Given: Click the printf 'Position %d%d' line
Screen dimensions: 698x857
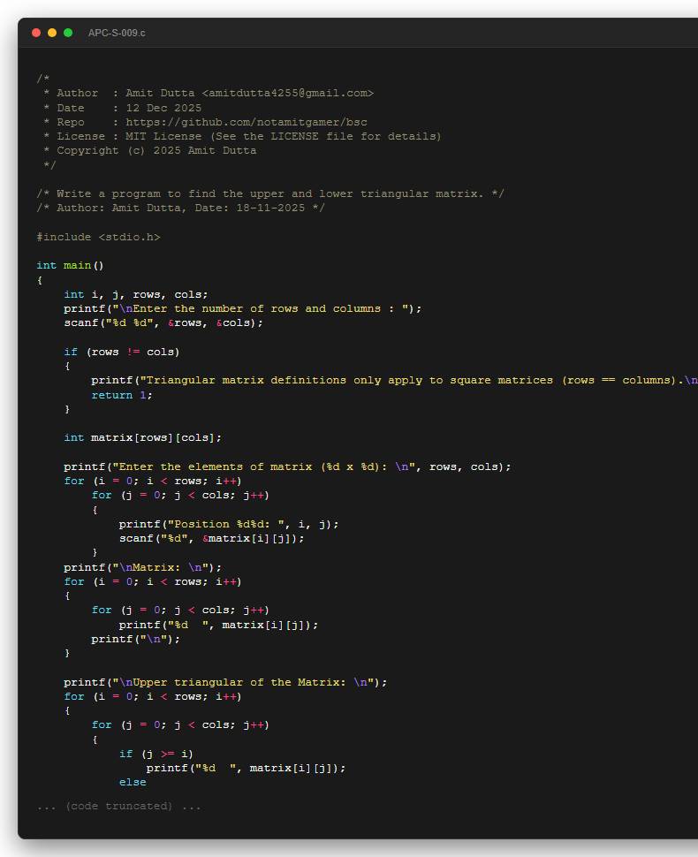Looking at the screenshot, I should pyautogui.click(x=229, y=524).
